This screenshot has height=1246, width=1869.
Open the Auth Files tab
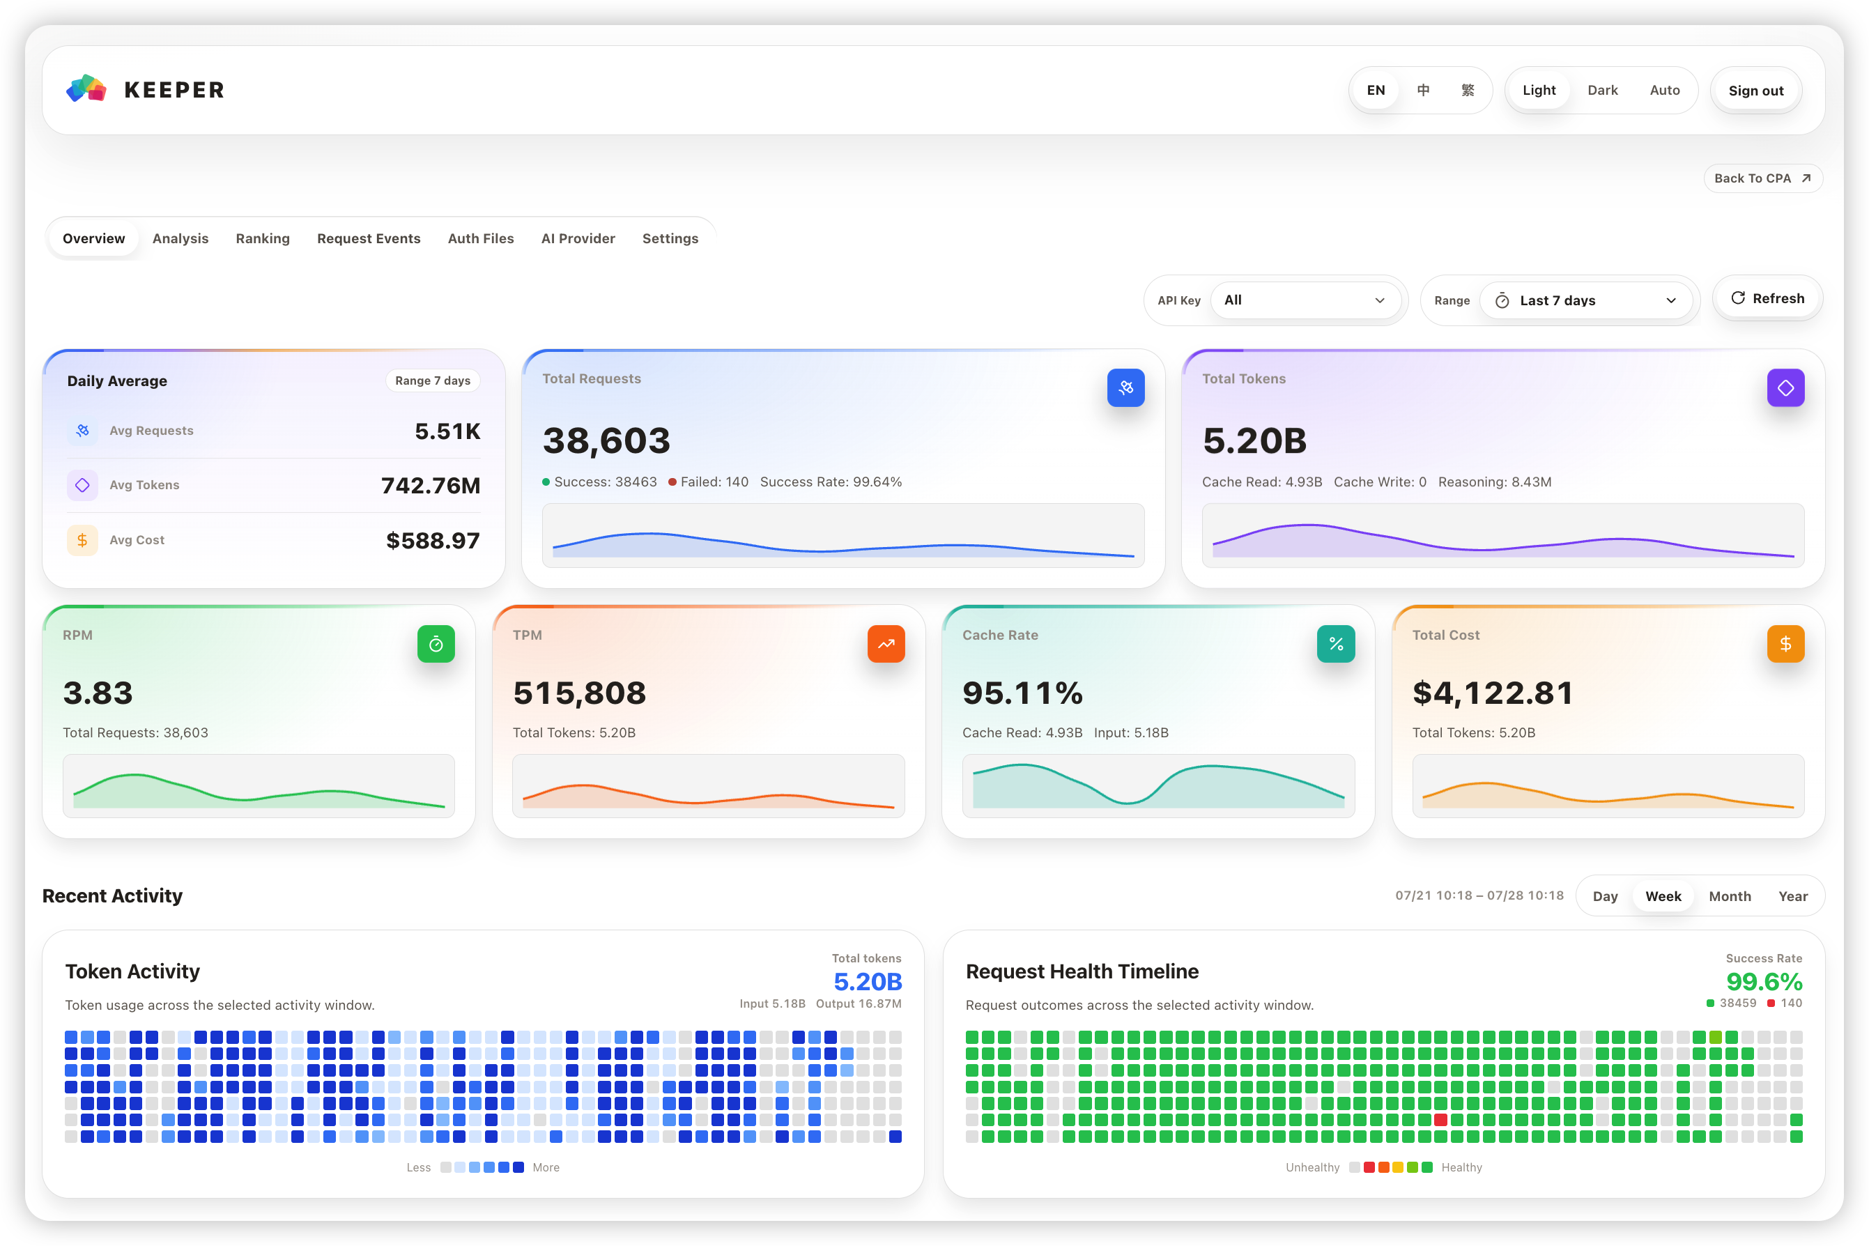point(481,238)
